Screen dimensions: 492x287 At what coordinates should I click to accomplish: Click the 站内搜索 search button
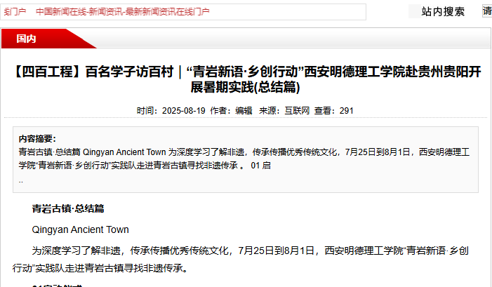[x=443, y=11]
